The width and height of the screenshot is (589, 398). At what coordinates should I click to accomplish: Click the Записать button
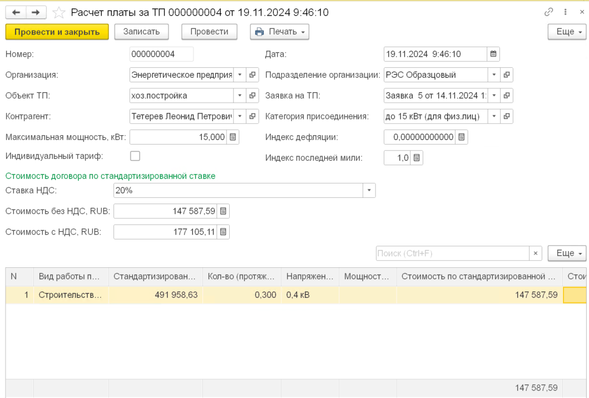[141, 32]
